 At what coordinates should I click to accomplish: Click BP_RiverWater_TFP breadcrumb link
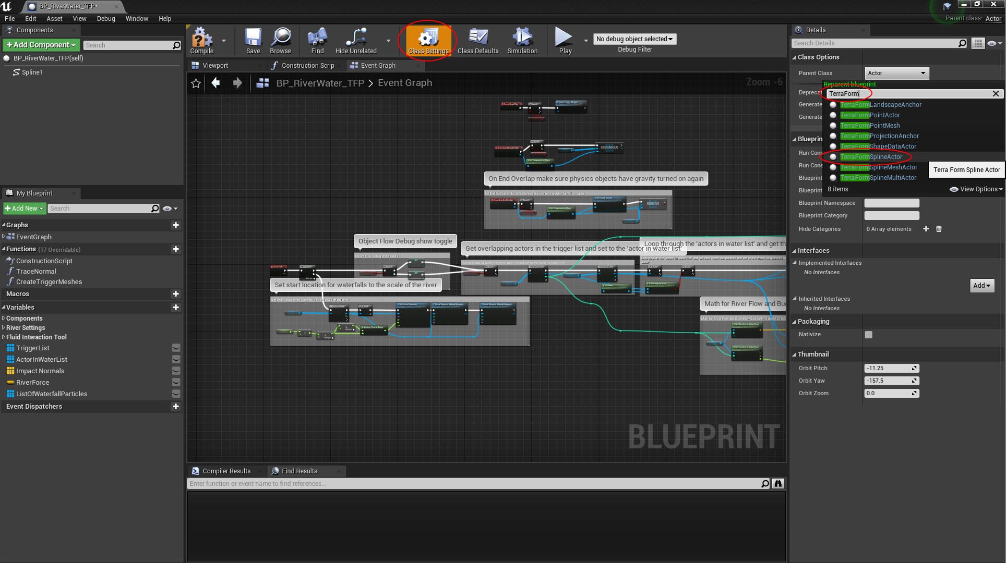point(319,83)
